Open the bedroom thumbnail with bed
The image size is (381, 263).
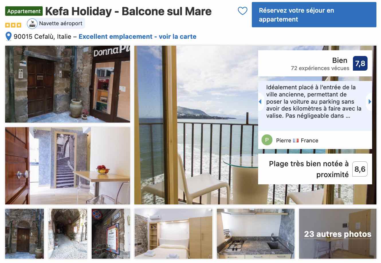[x=173, y=234]
